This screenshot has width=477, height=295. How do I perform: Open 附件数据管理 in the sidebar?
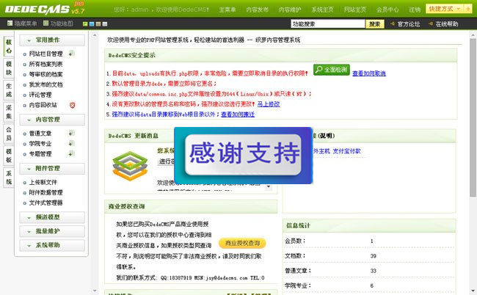46,192
